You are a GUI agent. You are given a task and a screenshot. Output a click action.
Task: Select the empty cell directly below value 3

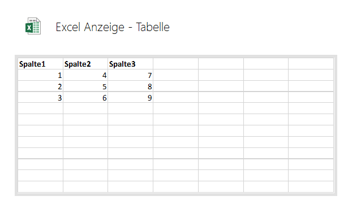coord(40,108)
